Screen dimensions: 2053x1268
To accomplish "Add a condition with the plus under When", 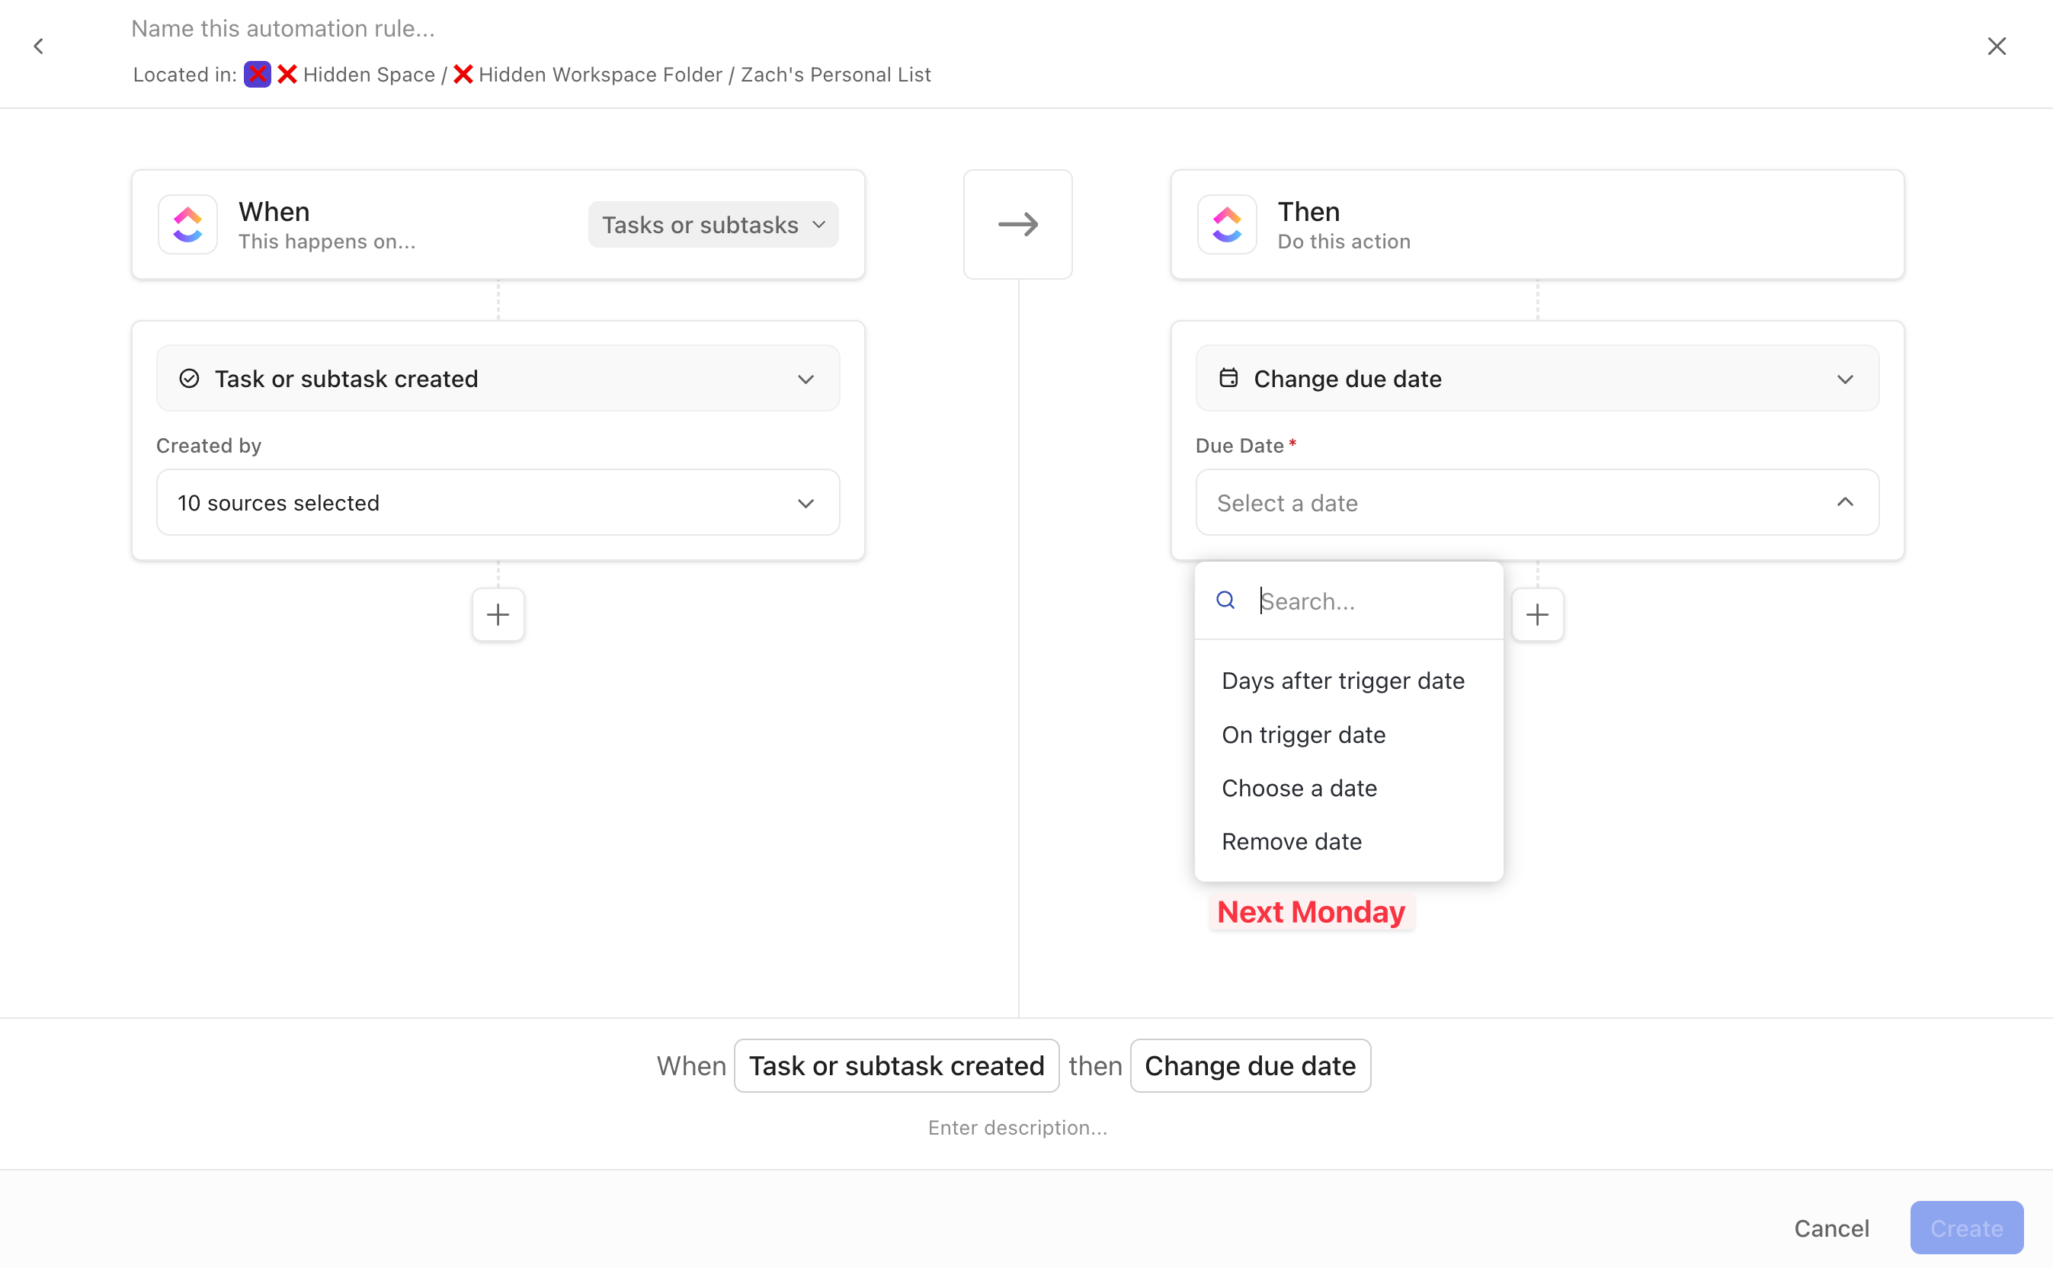I will 498,615.
